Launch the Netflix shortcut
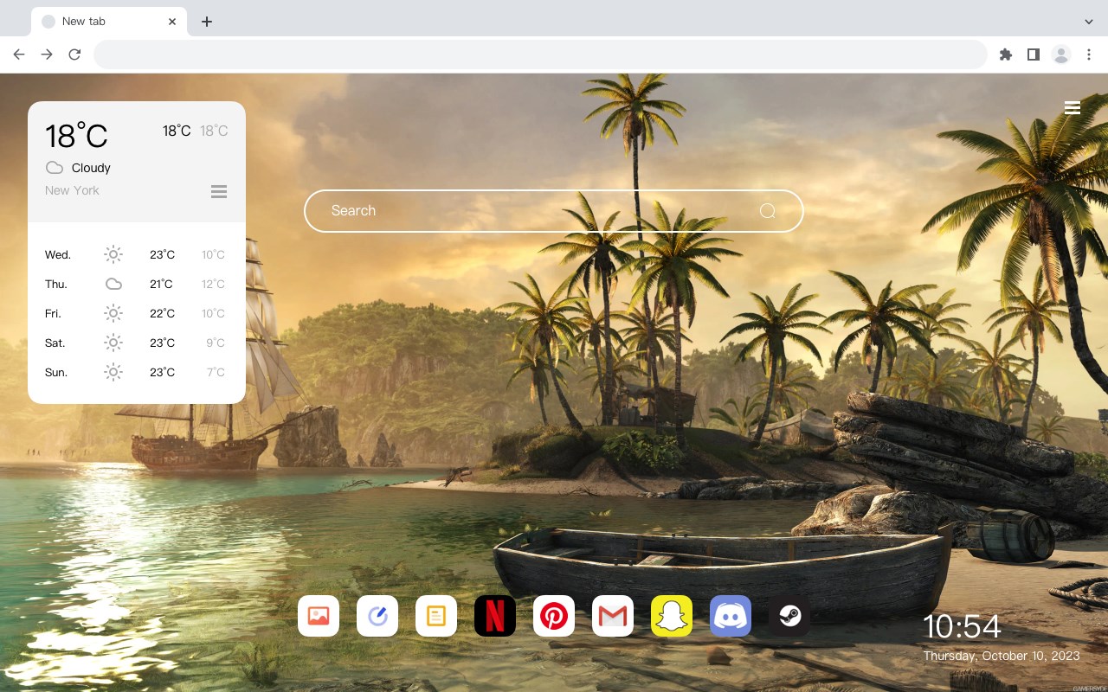Screen dimensions: 1108x692 click(495, 616)
